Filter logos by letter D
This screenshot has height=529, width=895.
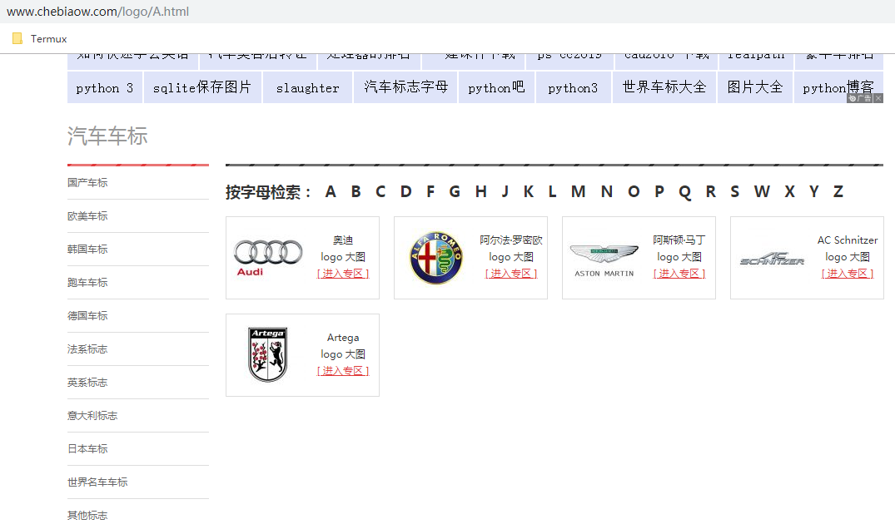click(405, 191)
